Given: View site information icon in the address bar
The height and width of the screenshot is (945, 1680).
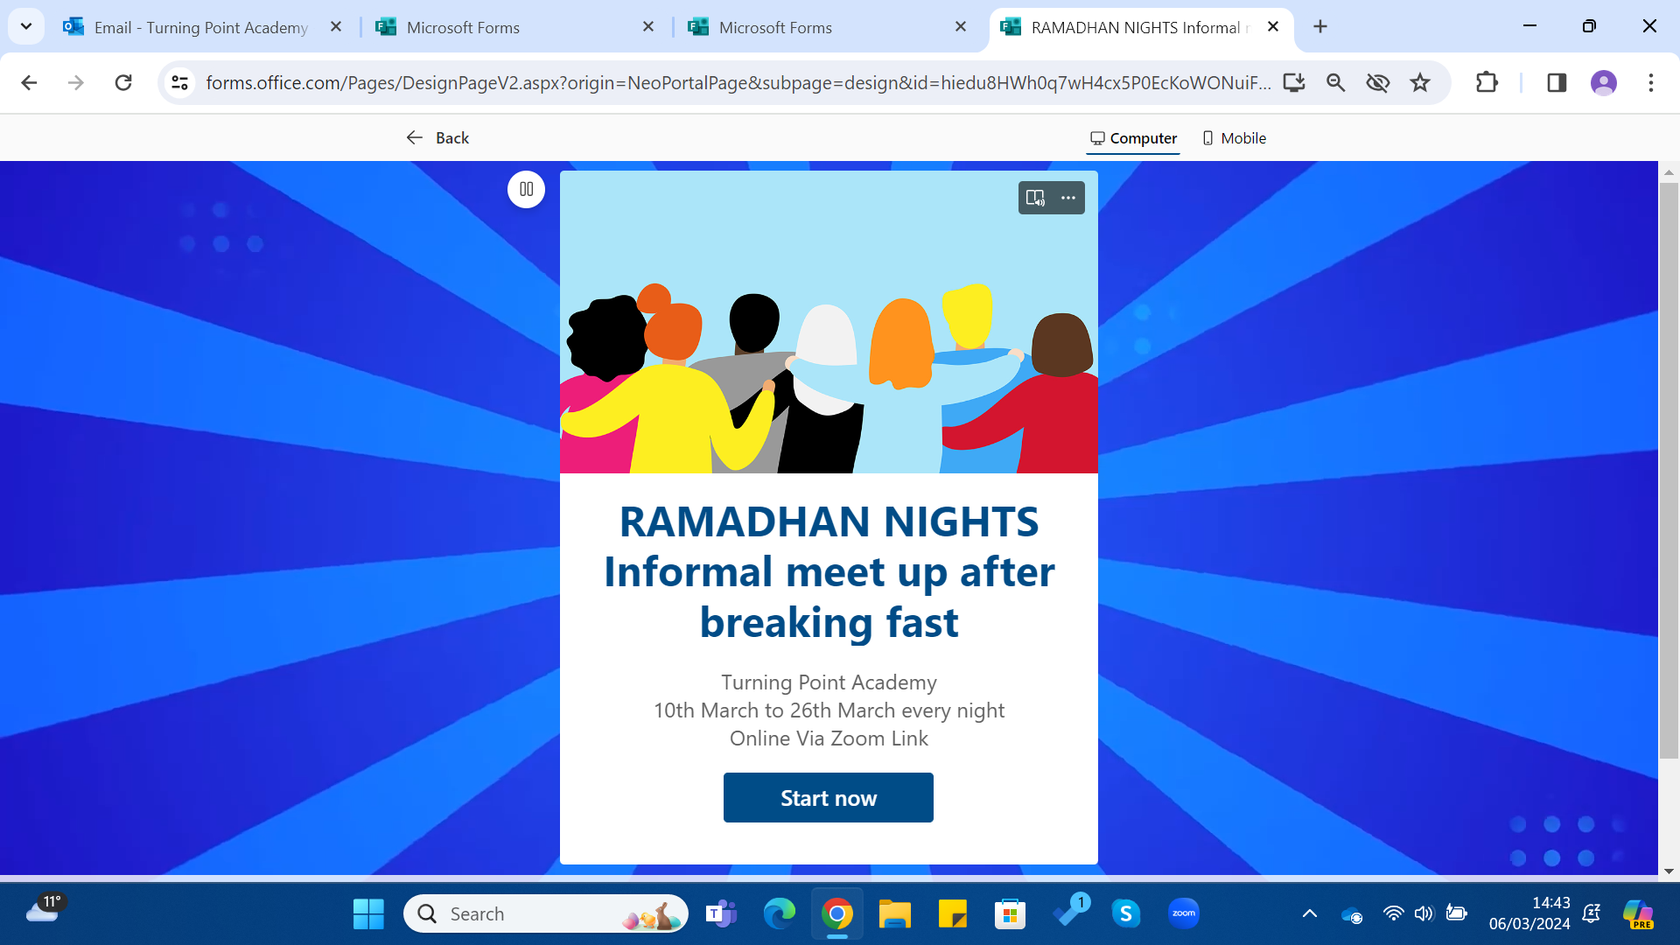Looking at the screenshot, I should tap(179, 82).
